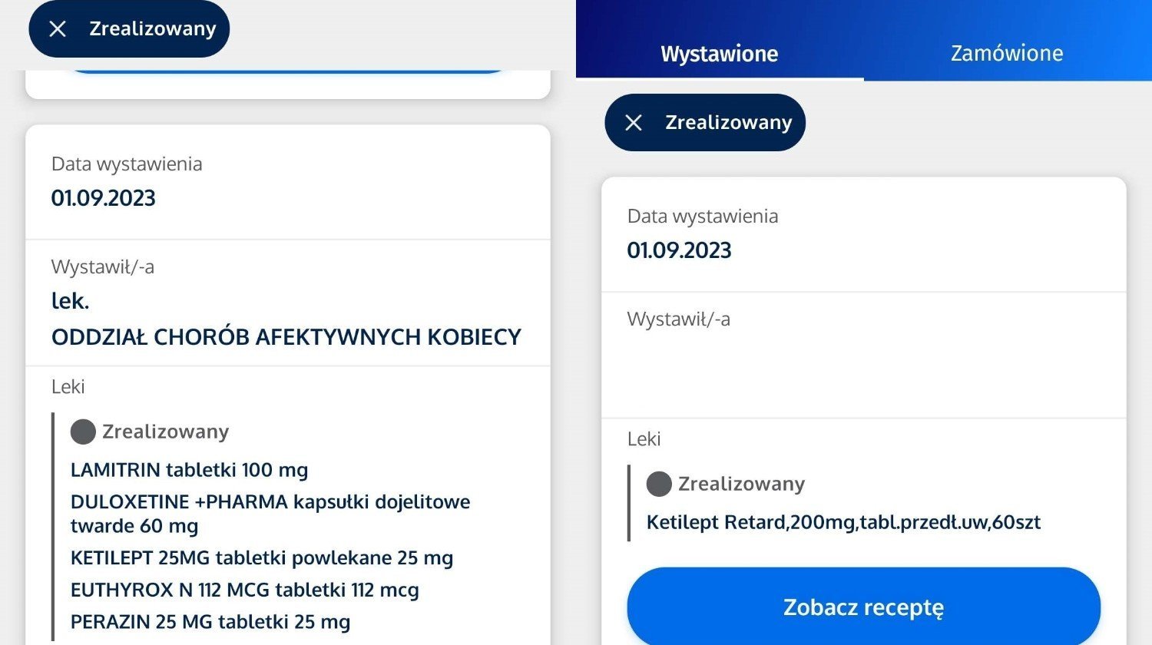The width and height of the screenshot is (1152, 645).
Task: Click gray status dot above LAMITRIN
Action: click(83, 432)
